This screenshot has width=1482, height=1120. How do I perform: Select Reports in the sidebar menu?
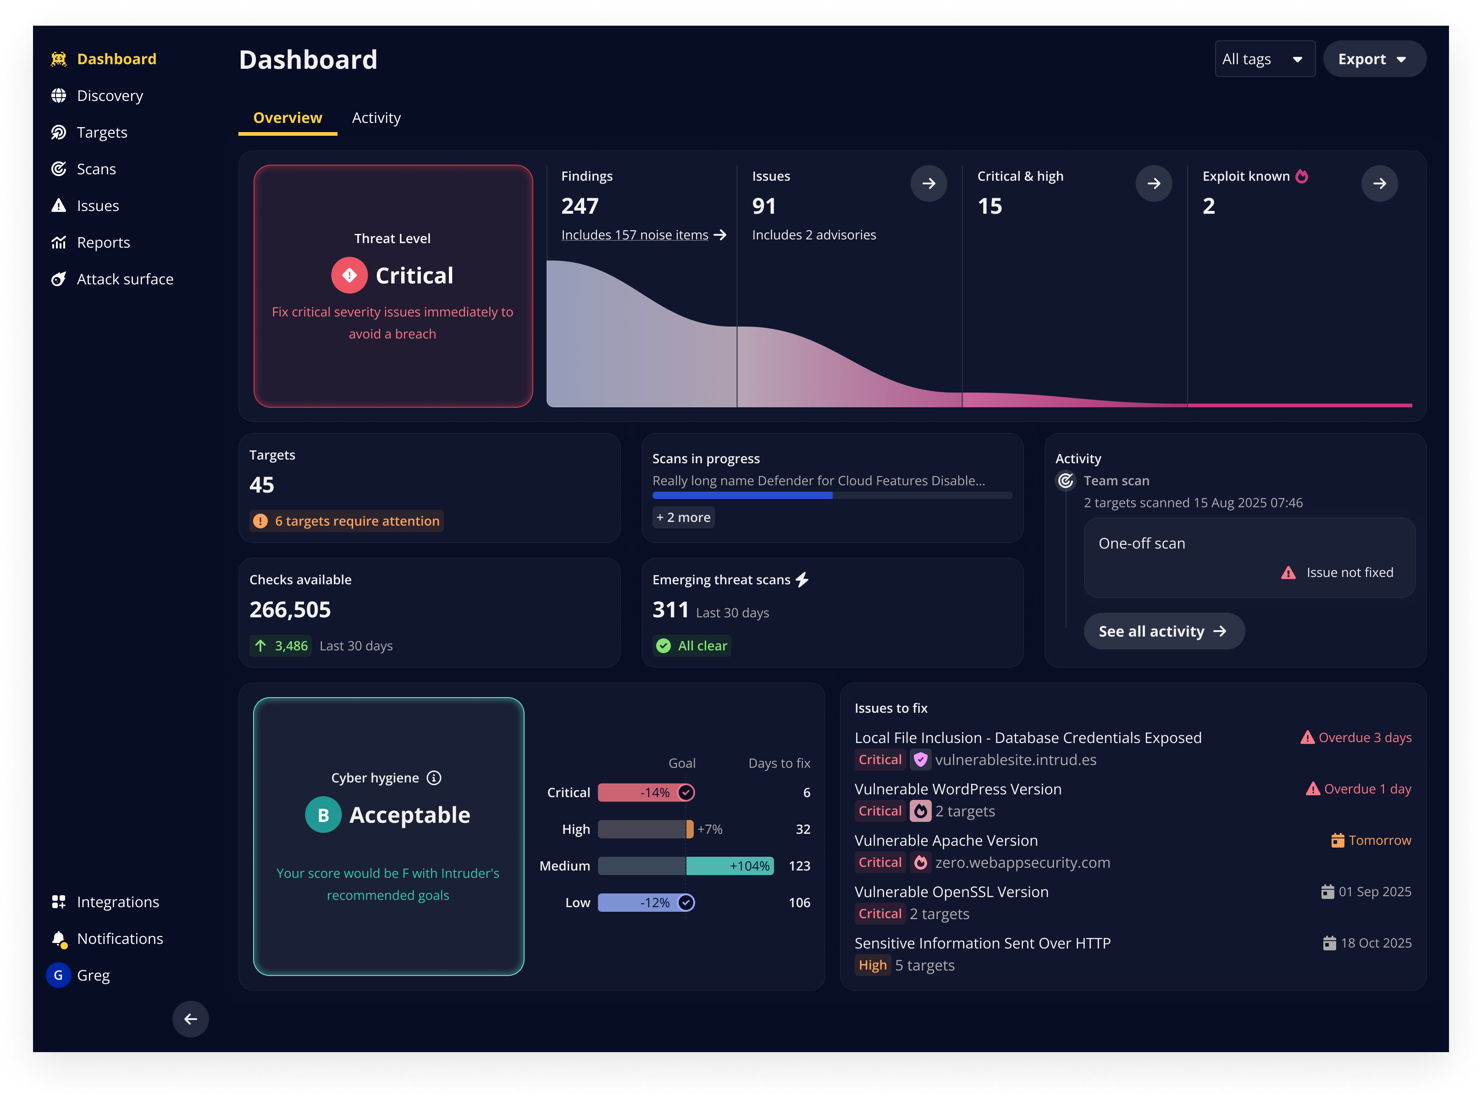coord(103,243)
